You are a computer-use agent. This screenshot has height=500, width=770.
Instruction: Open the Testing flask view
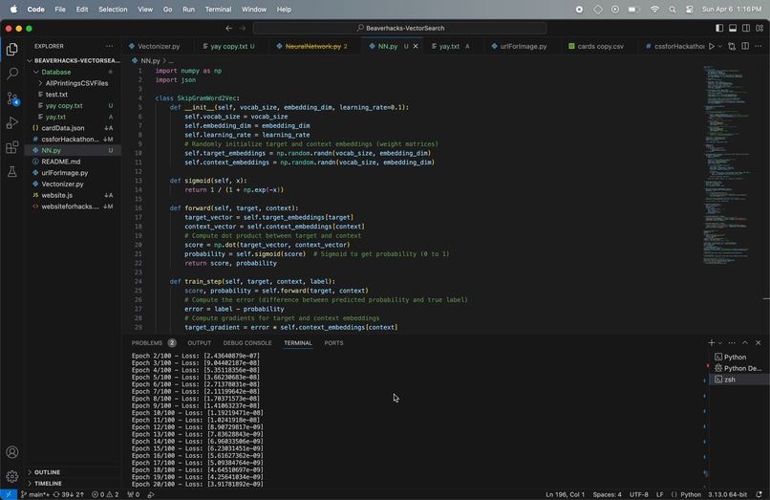click(x=11, y=171)
